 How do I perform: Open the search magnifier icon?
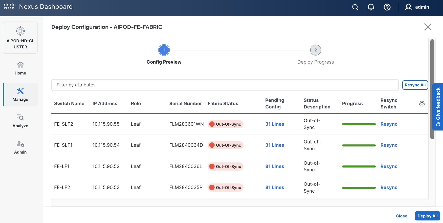pyautogui.click(x=355, y=7)
